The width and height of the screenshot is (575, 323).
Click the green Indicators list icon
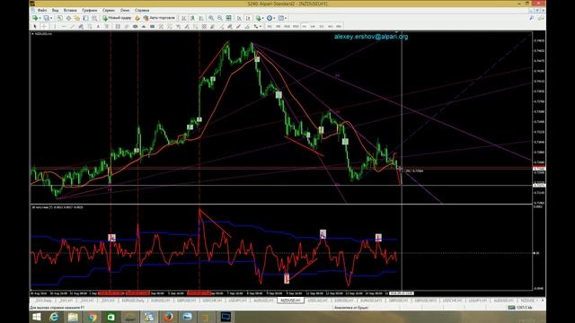[x=259, y=18]
